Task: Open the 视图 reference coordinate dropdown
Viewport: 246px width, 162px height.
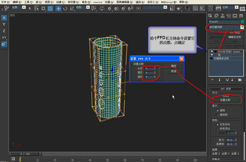Action: 88,7
